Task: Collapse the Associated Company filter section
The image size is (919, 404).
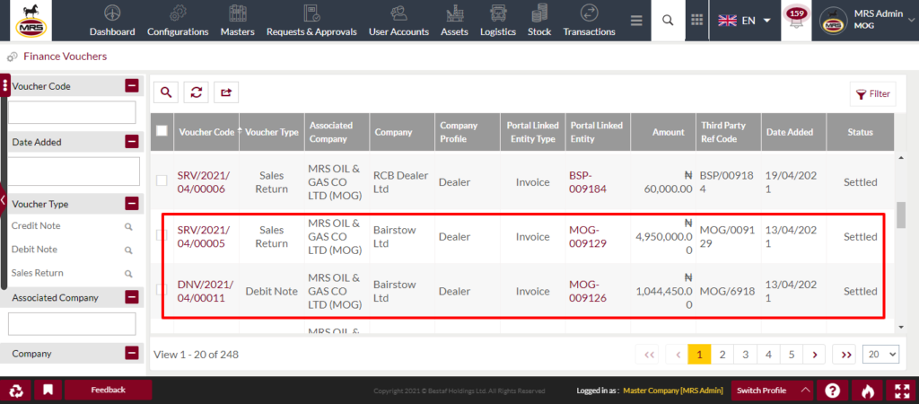Action: [132, 297]
